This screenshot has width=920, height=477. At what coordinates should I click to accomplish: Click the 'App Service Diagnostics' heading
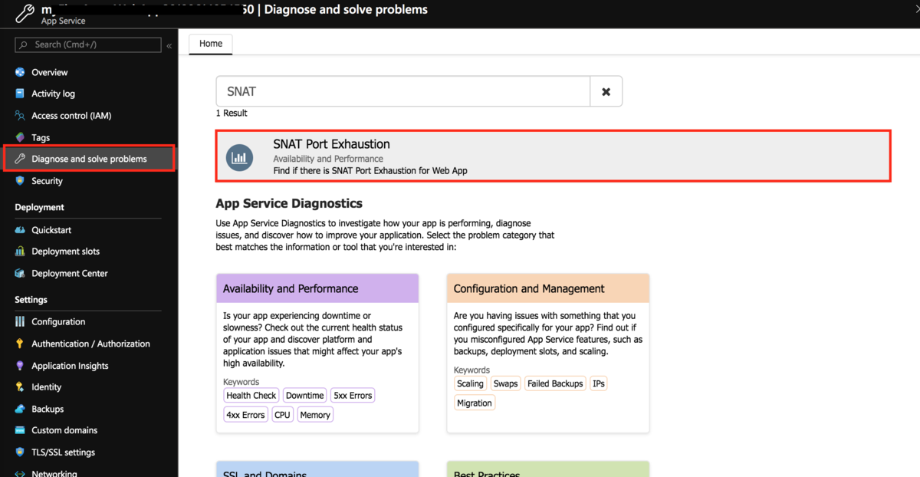289,203
